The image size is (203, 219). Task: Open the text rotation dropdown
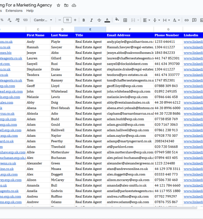(176, 20)
